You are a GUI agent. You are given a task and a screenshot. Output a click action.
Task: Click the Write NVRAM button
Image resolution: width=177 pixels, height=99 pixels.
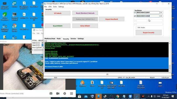pos(85,26)
